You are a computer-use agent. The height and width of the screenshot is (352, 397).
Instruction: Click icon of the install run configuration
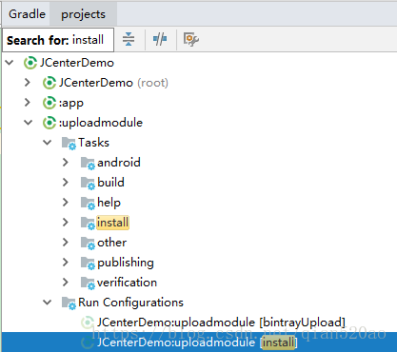click(88, 342)
